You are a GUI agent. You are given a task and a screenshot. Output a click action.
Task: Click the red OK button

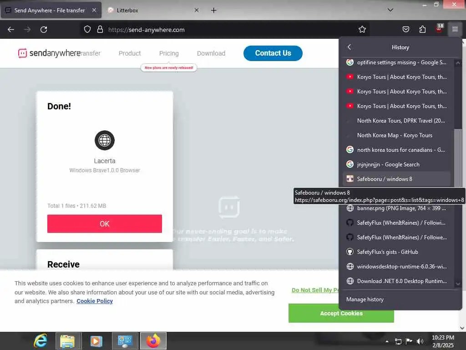tap(105, 223)
